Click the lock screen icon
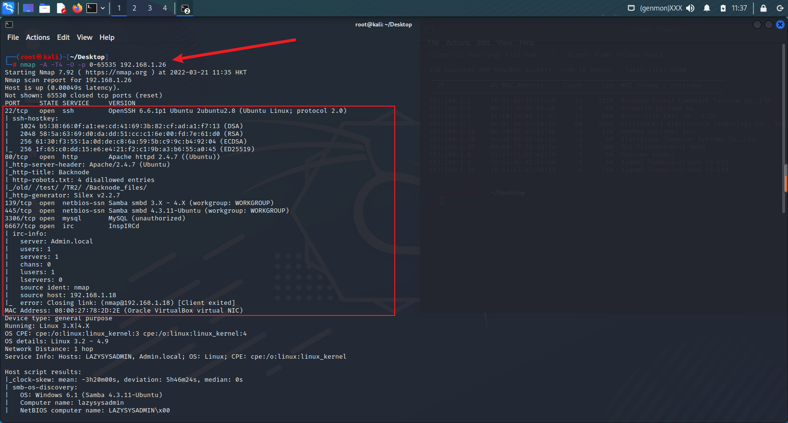 click(763, 8)
